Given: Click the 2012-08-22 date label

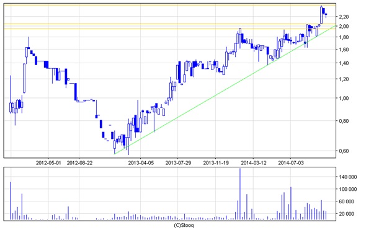Looking at the screenshot, I should [x=79, y=163].
